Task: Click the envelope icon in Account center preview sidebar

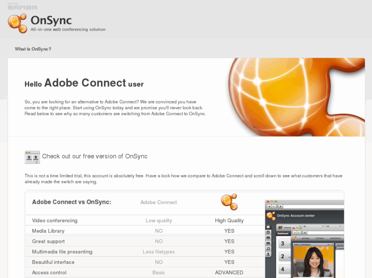Action: [x=268, y=243]
